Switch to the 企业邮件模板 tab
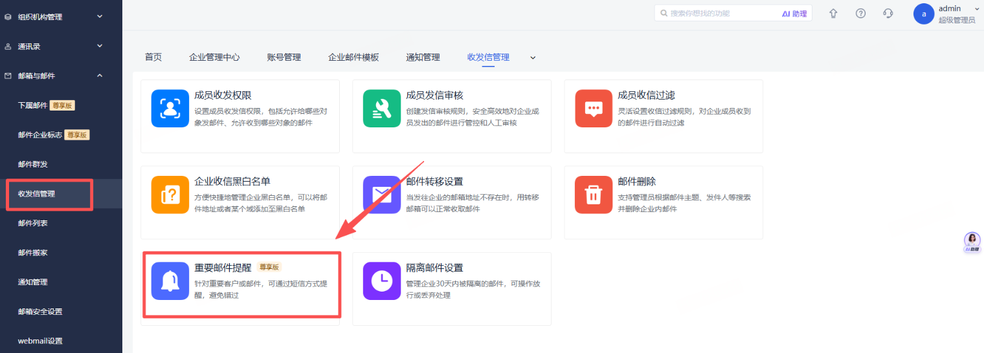The height and width of the screenshot is (353, 984). [353, 57]
